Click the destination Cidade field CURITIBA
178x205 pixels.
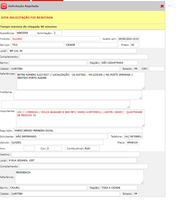(x=65, y=194)
